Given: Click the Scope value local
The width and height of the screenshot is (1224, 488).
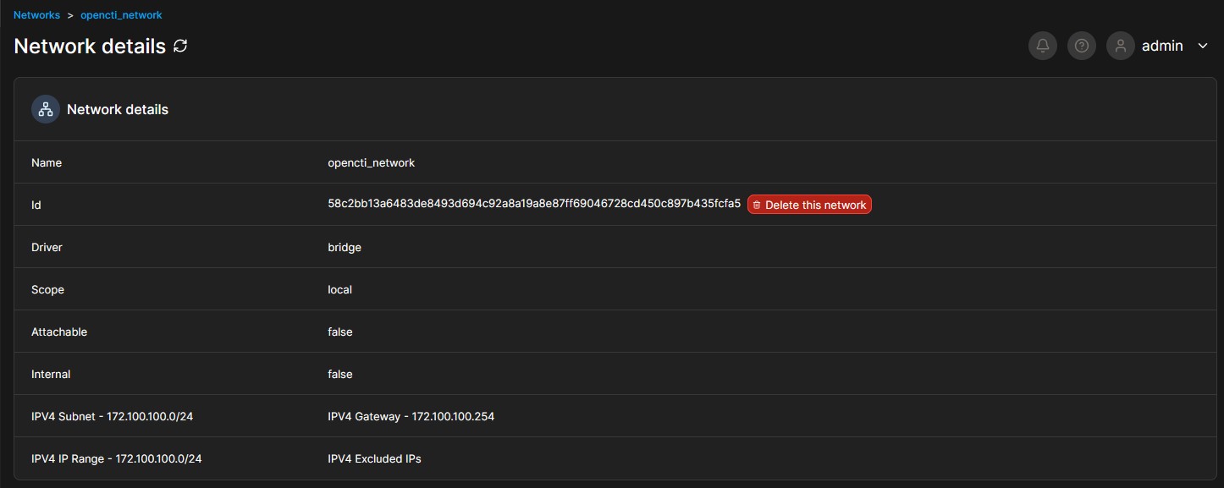Looking at the screenshot, I should pyautogui.click(x=339, y=289).
